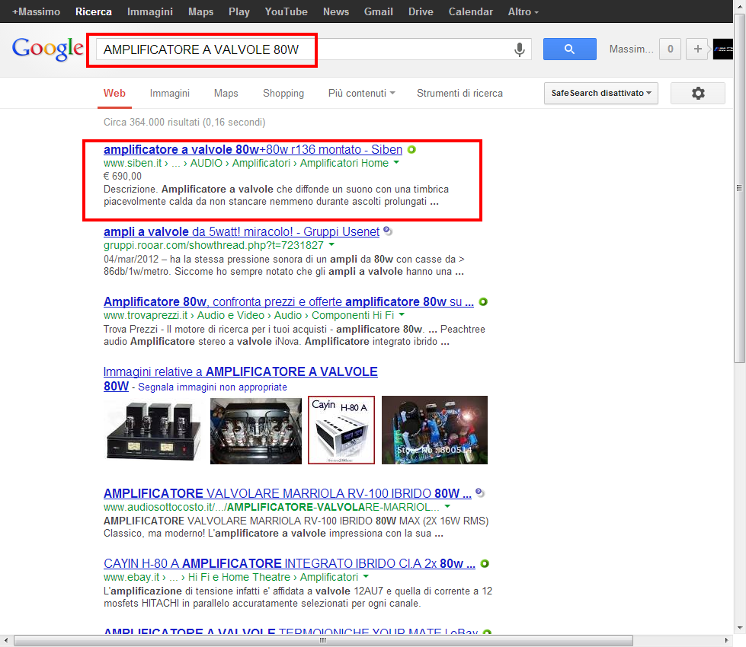Click the € 690,00 price text
Viewport: 746px width, 647px height.
click(123, 176)
